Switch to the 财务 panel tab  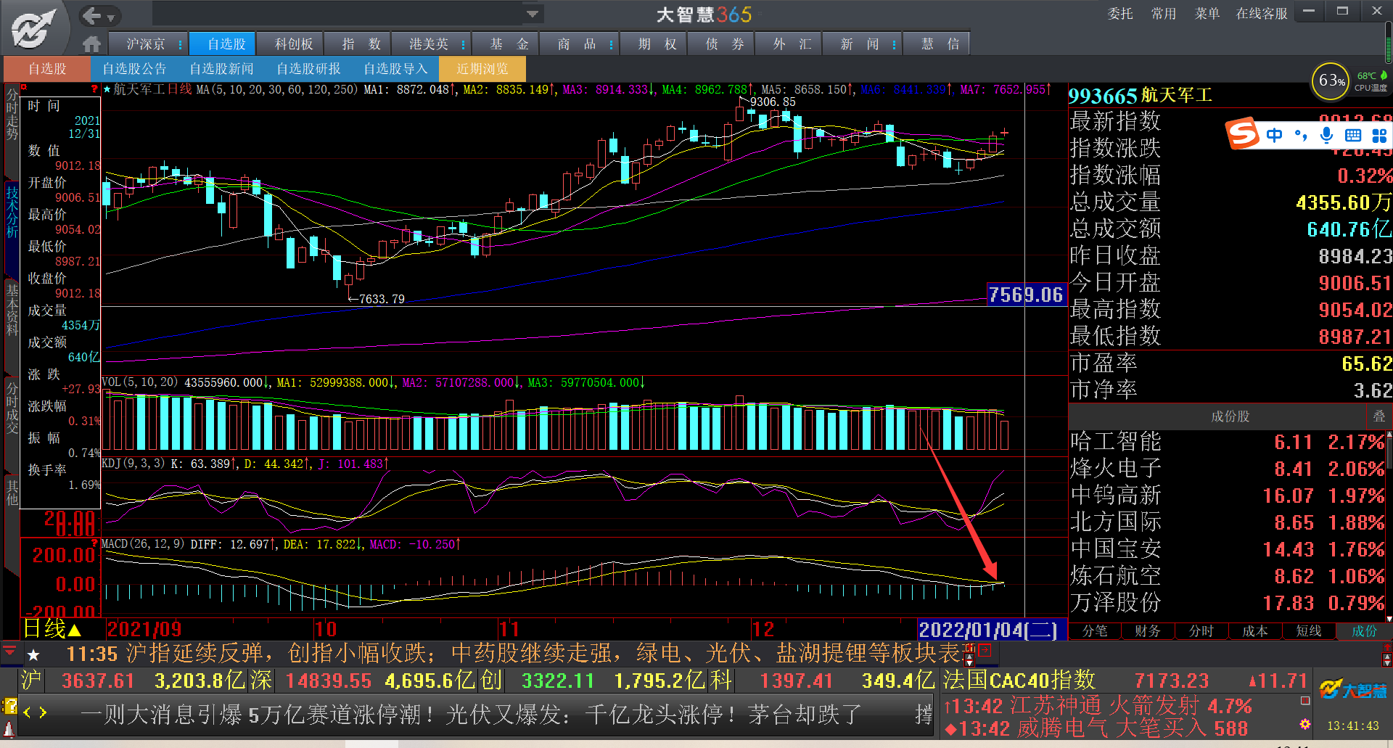coord(1148,631)
